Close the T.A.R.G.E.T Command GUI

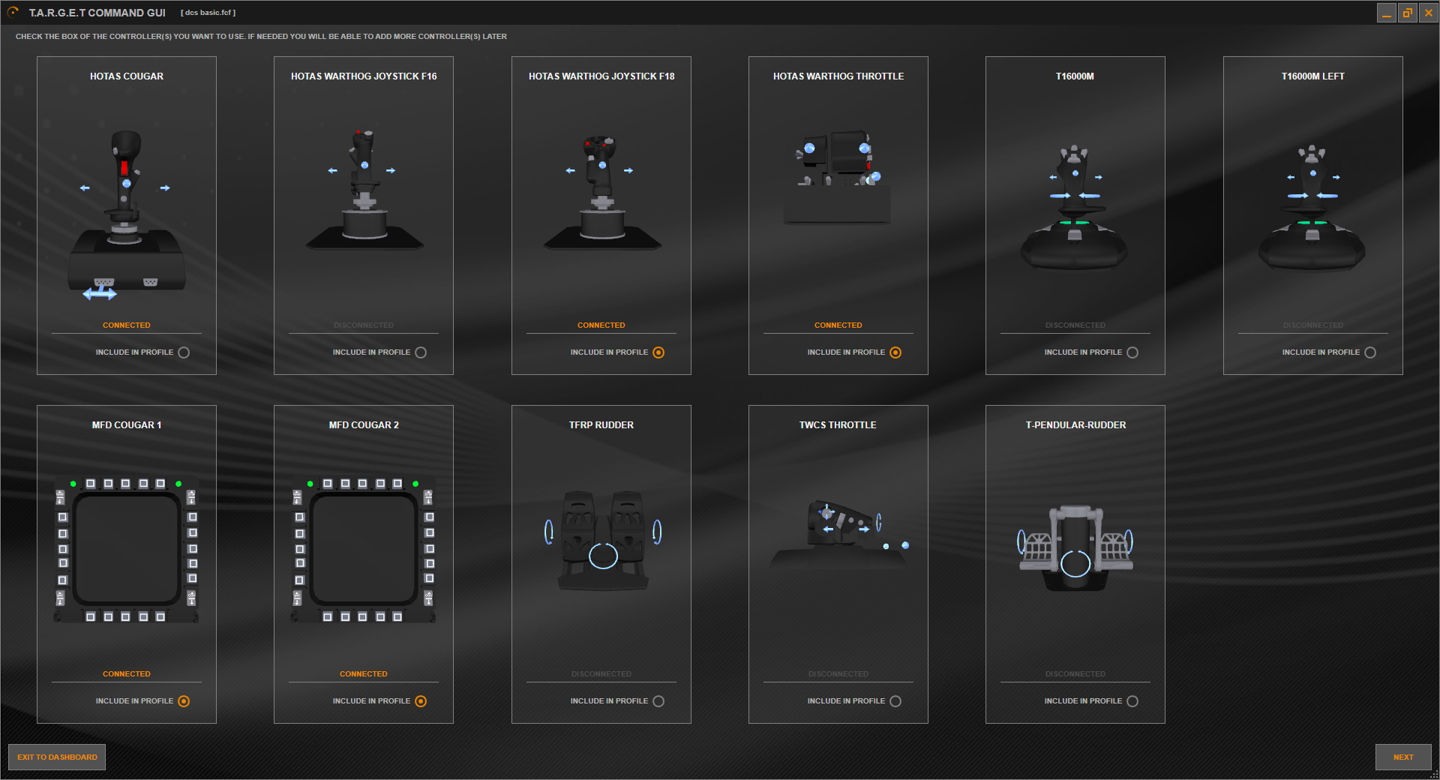pos(1429,13)
